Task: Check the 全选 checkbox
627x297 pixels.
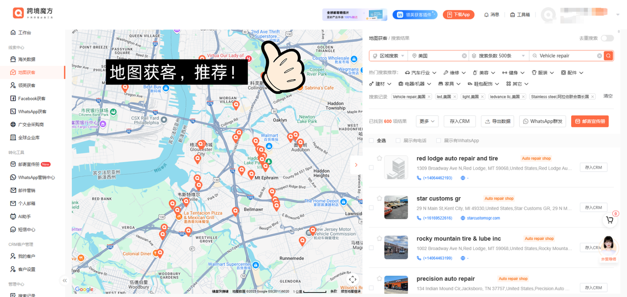Action: (x=372, y=141)
